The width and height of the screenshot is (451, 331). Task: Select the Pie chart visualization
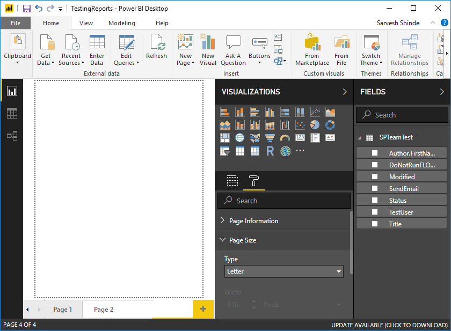[314, 124]
